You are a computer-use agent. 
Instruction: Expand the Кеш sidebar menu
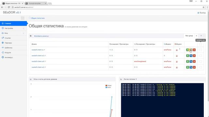pos(13,33)
